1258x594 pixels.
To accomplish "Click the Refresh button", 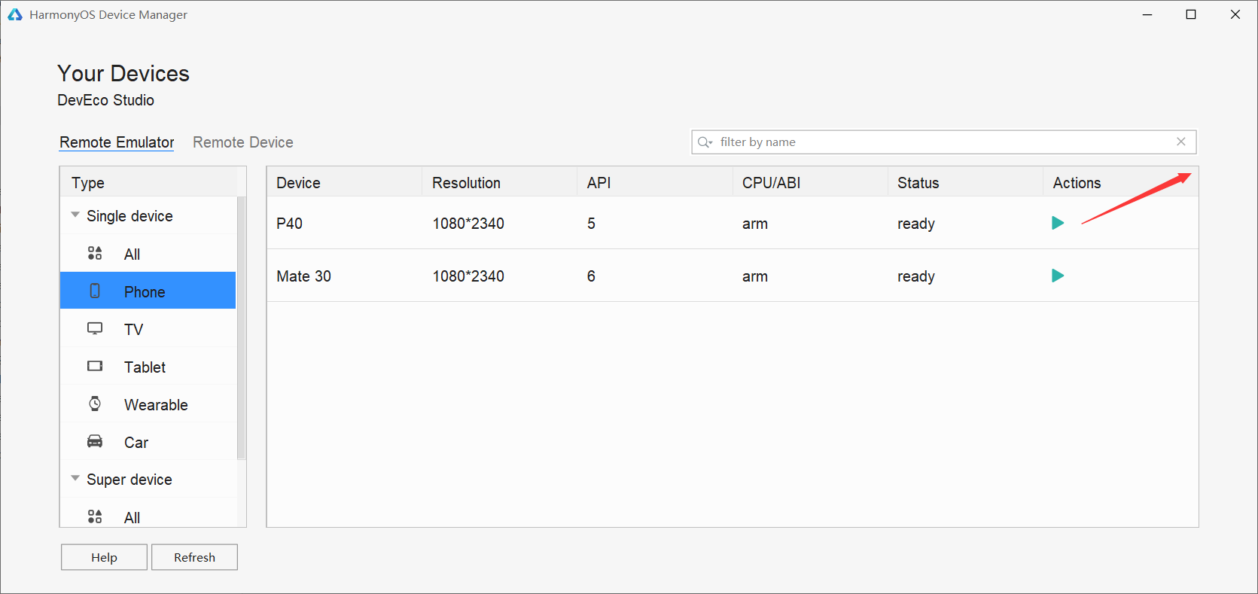I will [194, 557].
